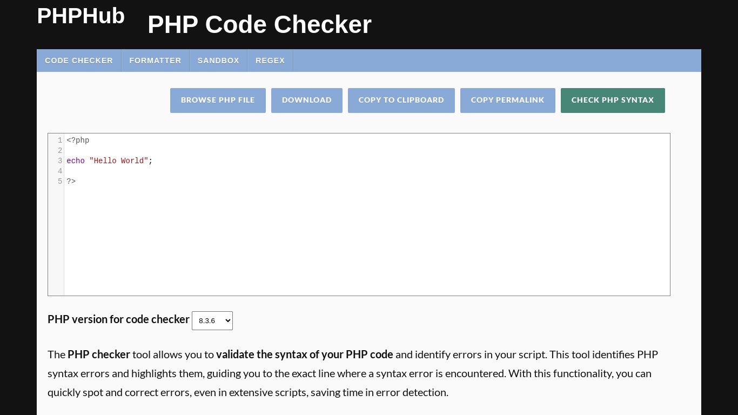
Task: Click inside the code editor blank area
Action: point(367,240)
